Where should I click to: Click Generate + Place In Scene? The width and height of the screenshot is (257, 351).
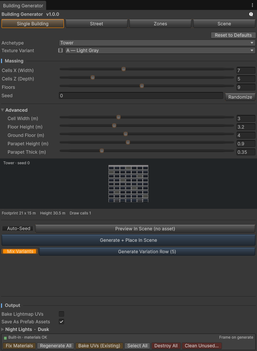(x=128, y=240)
